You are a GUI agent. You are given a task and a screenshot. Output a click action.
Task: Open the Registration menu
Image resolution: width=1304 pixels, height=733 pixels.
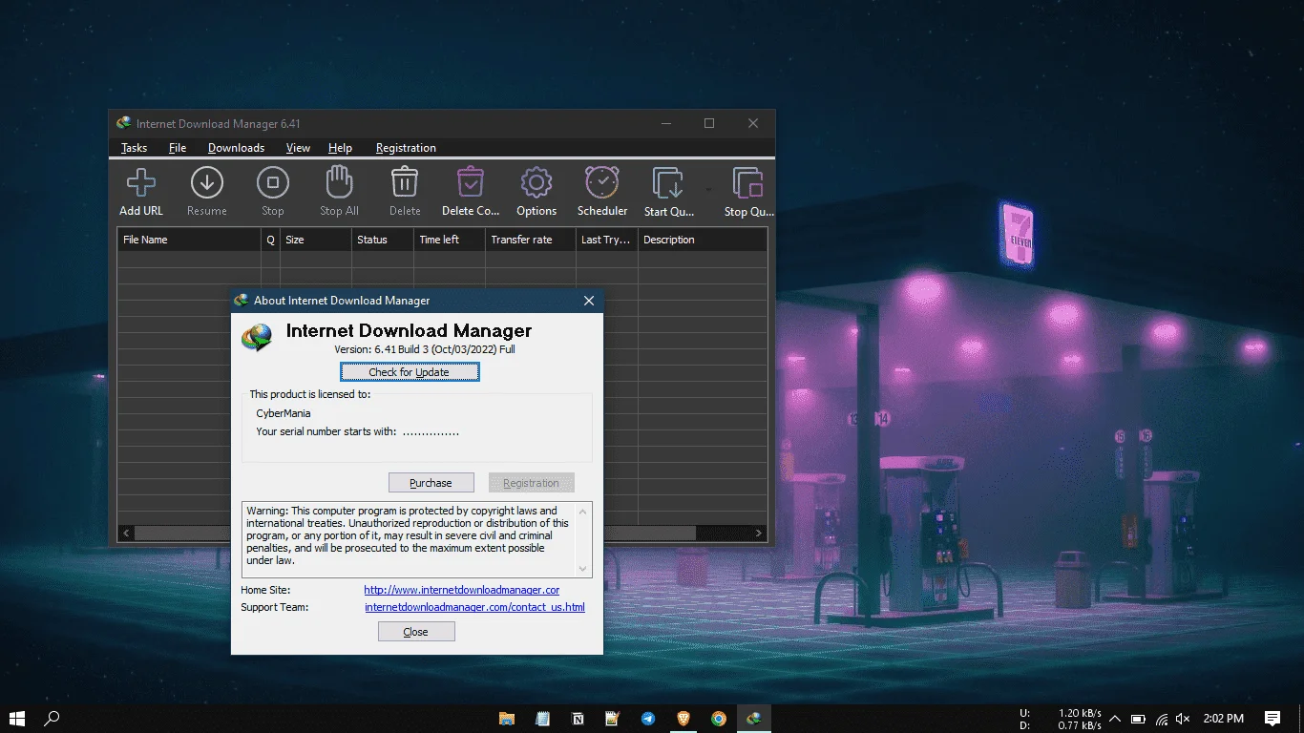(406, 148)
